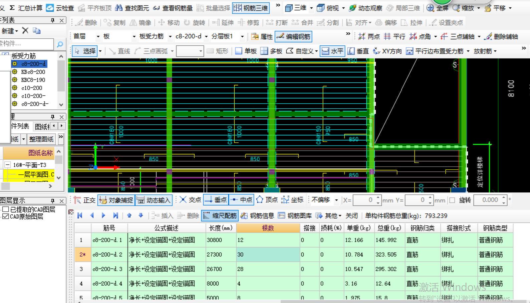The image size is (530, 303).
Task: Click 删除辅轴 delete auxiliary axis
Action: click(502, 36)
